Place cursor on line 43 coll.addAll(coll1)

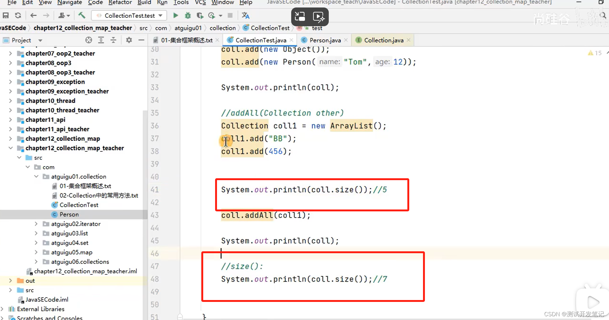pyautogui.click(x=266, y=215)
